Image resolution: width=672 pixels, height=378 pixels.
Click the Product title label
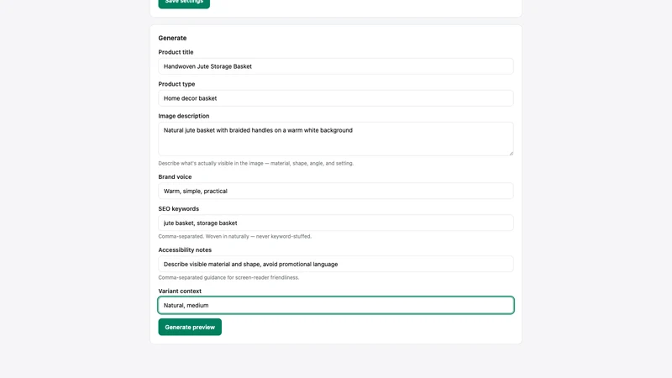(x=176, y=52)
